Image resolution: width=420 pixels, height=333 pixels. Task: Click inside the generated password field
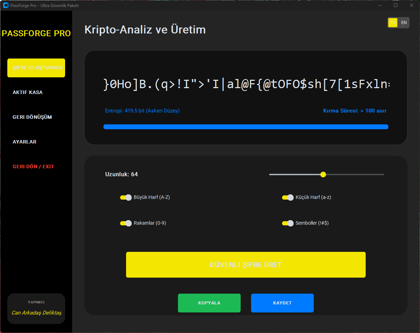point(246,85)
